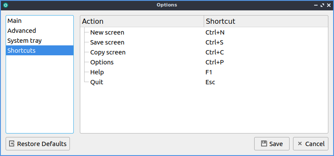Close the Options window

click(329, 5)
